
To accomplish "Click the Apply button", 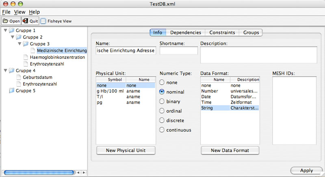I will pos(307,171).
